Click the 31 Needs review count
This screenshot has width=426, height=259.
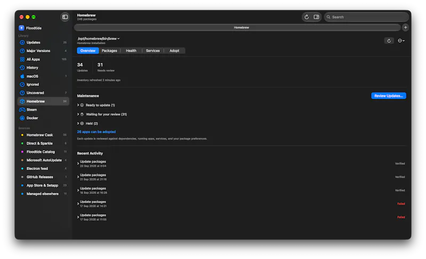[105, 67]
